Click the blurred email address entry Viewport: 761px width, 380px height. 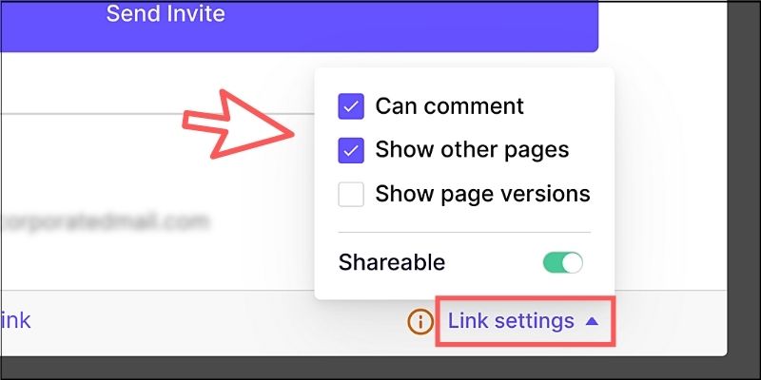(105, 221)
